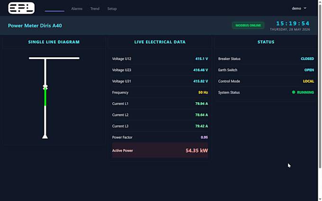Switch to the Trend tab
322x201 pixels.
95,9
